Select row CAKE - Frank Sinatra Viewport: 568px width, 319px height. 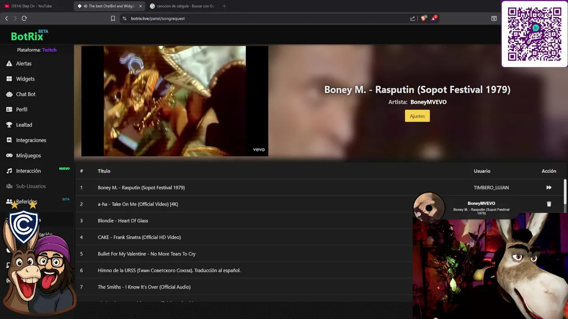(x=244, y=237)
